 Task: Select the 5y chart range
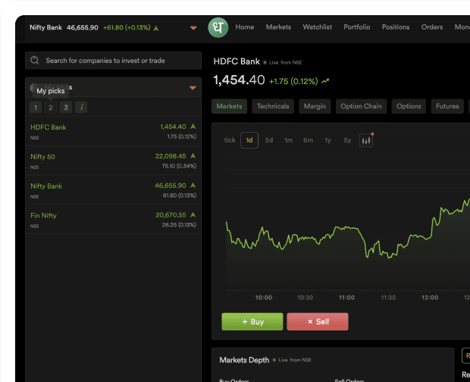(x=347, y=140)
